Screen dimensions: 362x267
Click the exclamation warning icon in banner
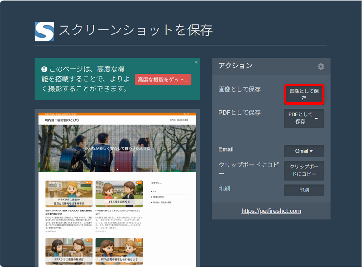coord(44,69)
